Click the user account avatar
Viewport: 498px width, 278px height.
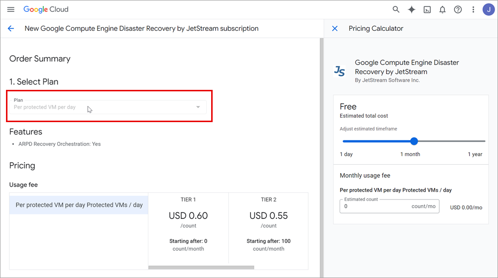(x=488, y=9)
